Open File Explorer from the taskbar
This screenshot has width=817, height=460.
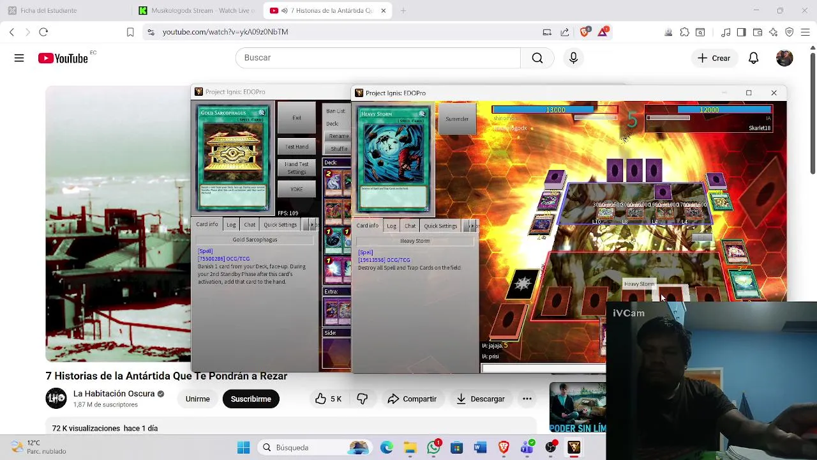click(410, 448)
